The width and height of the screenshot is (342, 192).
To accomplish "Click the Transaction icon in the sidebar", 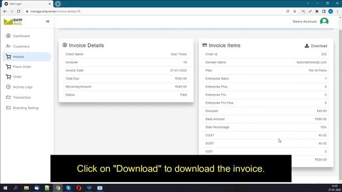I will click(x=9, y=97).
